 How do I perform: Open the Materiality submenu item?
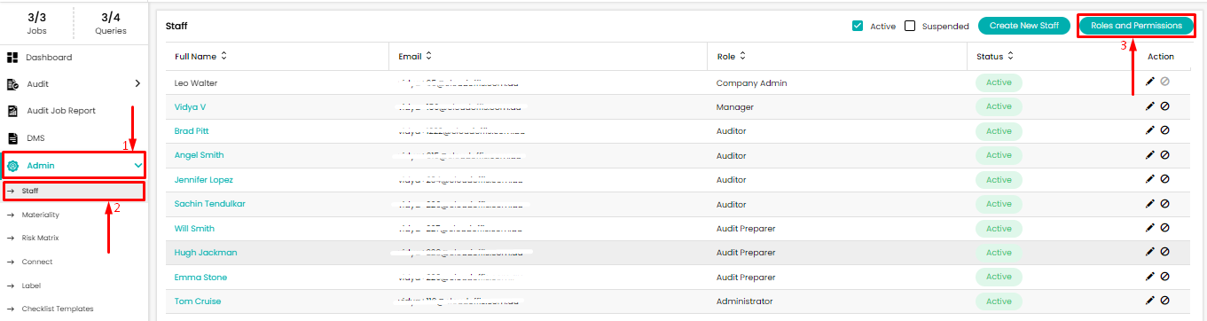pos(41,214)
